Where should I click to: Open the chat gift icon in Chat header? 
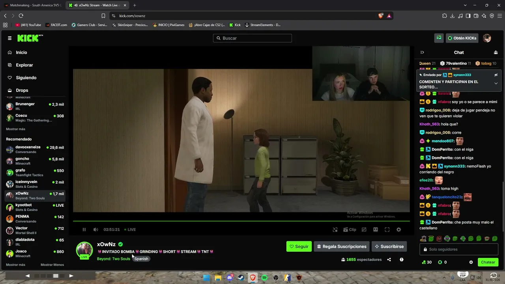click(496, 52)
